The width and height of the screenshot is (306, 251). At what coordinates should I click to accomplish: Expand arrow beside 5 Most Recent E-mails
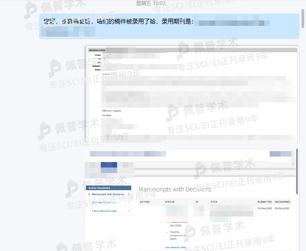pos(128,211)
